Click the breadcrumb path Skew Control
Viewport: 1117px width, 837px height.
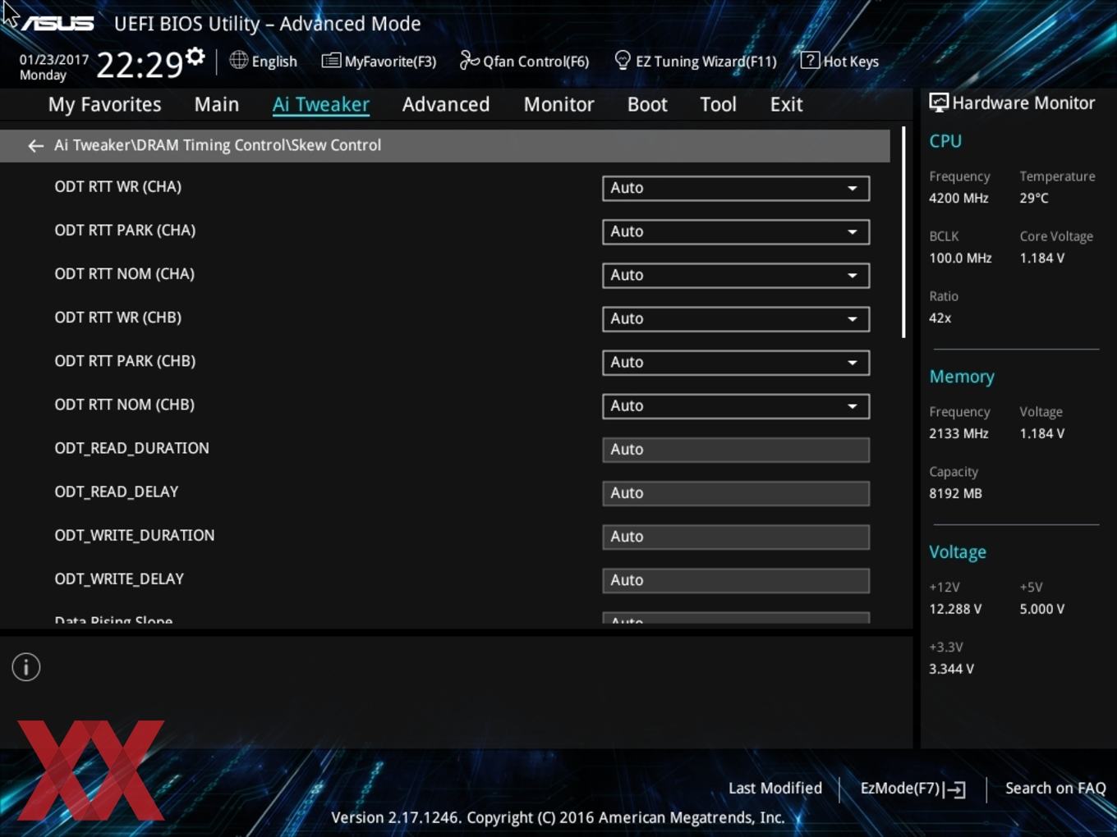point(335,145)
